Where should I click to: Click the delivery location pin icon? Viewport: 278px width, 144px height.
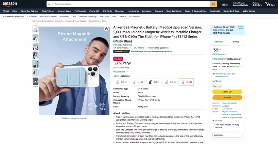[214, 74]
